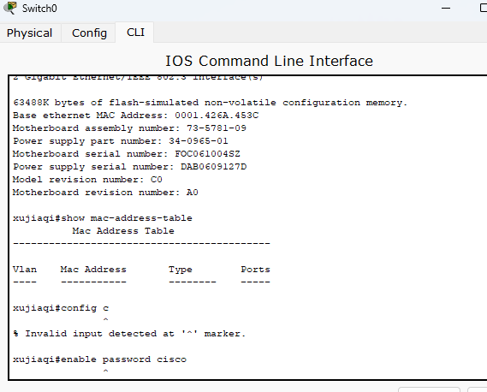Click the config c command line
Screen dimensions: 487x392
point(61,308)
